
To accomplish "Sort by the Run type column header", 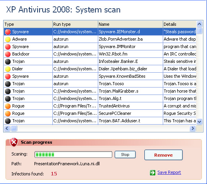I will click(x=75, y=24).
